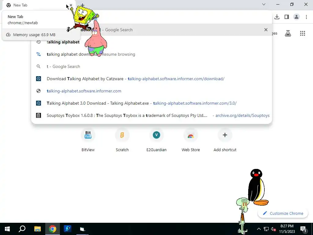Screen dimensions: 313x235
Task: Click the history clock icon beside 'talking alphabet'
Action: point(39,42)
